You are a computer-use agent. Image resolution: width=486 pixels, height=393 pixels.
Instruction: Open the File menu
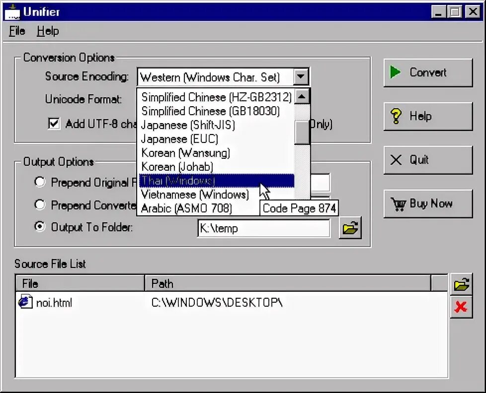pos(17,31)
